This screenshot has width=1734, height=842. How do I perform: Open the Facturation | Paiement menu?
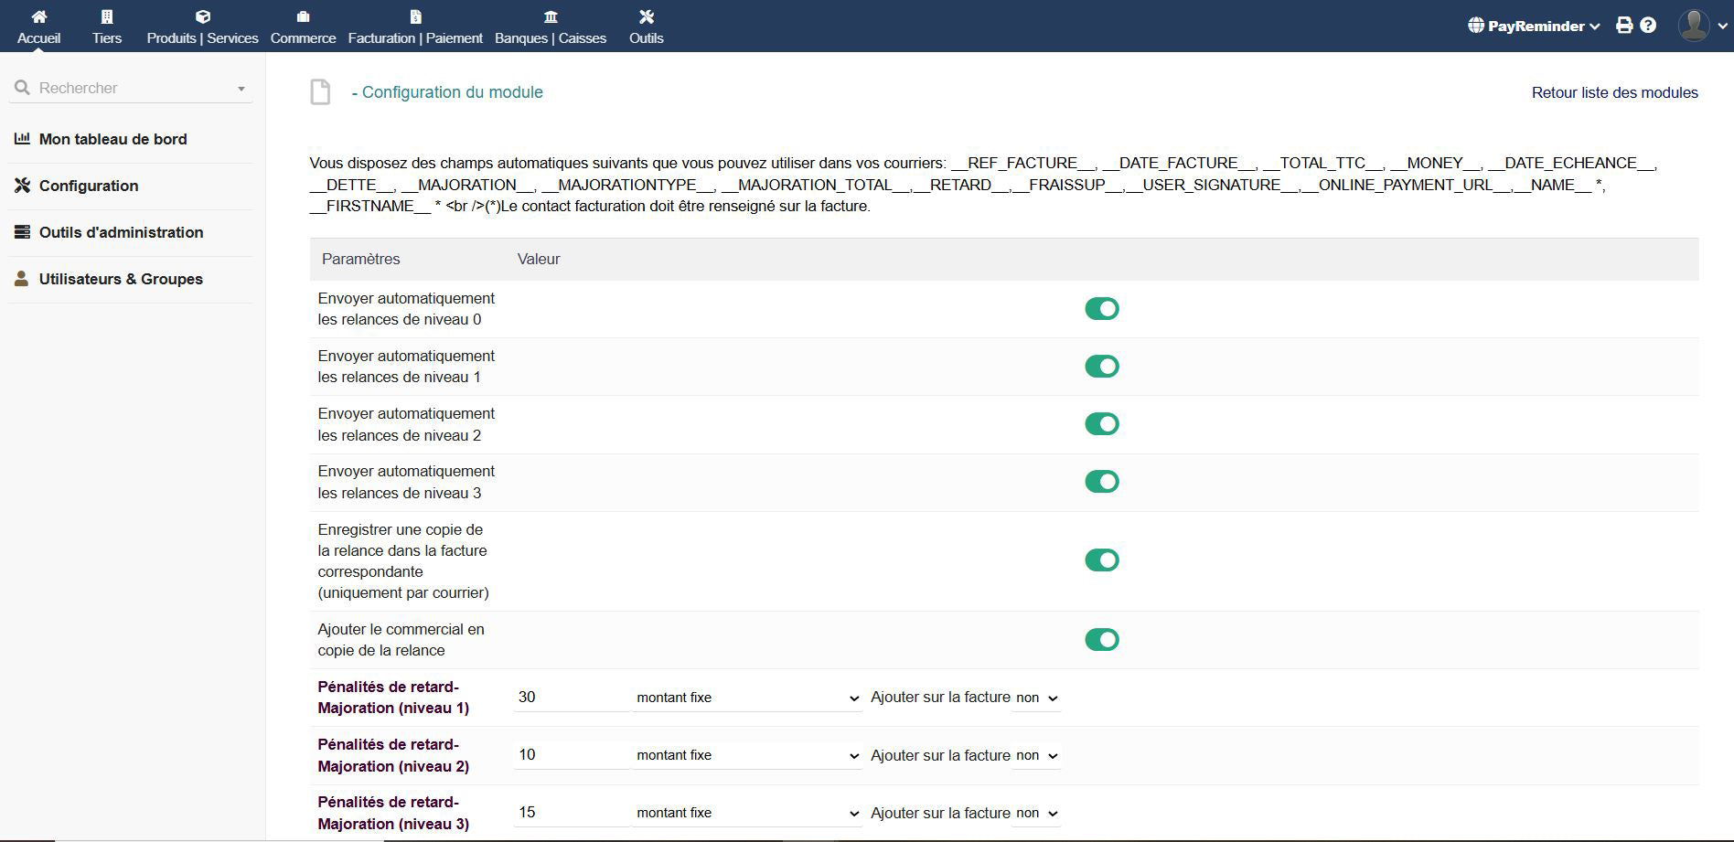coord(415,37)
